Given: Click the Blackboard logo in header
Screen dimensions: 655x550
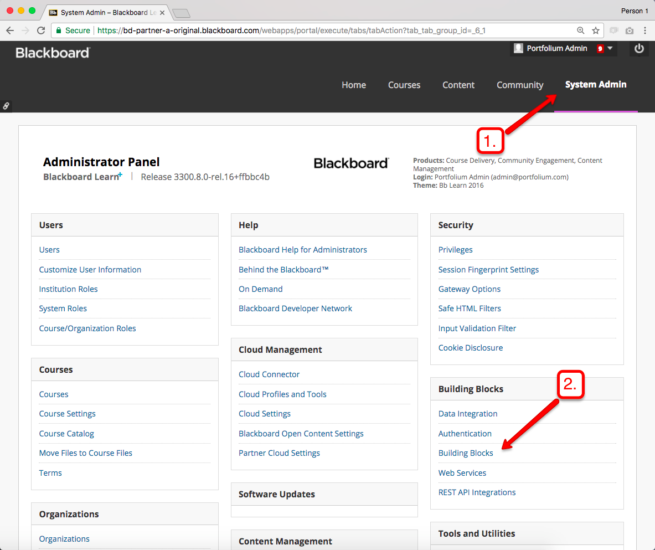Looking at the screenshot, I should click(52, 53).
